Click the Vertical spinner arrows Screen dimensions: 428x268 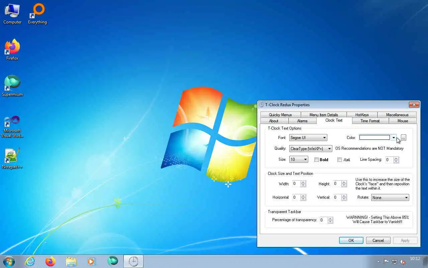point(344,198)
